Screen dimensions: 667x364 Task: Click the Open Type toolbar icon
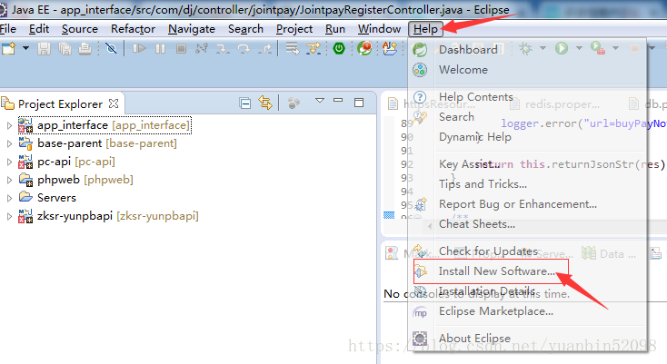coord(390,48)
